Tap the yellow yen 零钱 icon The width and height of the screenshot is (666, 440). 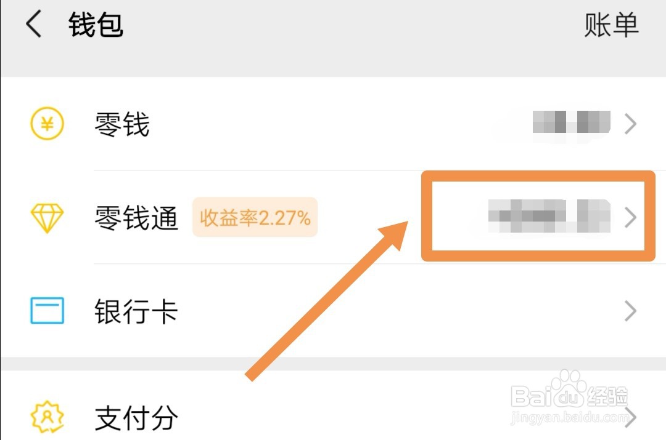click(47, 123)
